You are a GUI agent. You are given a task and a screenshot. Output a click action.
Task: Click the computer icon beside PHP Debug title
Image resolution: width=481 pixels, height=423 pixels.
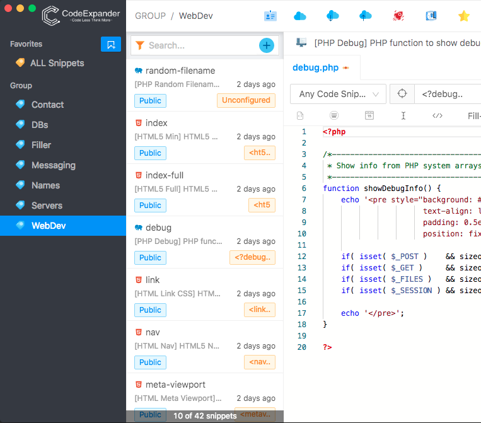pyautogui.click(x=301, y=42)
